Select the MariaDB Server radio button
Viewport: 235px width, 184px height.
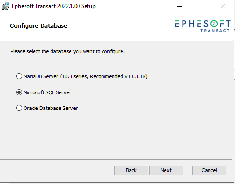(19, 76)
